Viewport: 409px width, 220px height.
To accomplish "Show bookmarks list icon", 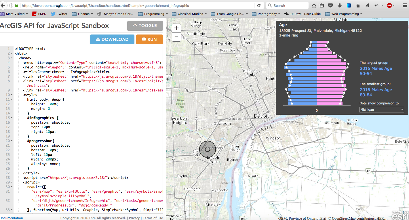I will [x=322, y=5].
